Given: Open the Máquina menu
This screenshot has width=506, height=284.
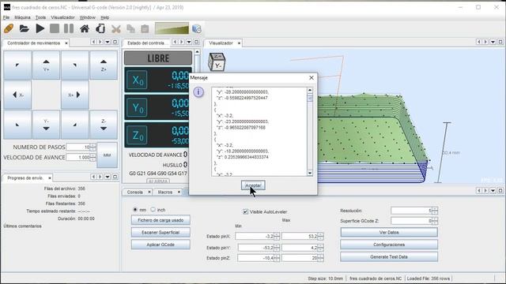Looking at the screenshot, I should click(x=22, y=17).
